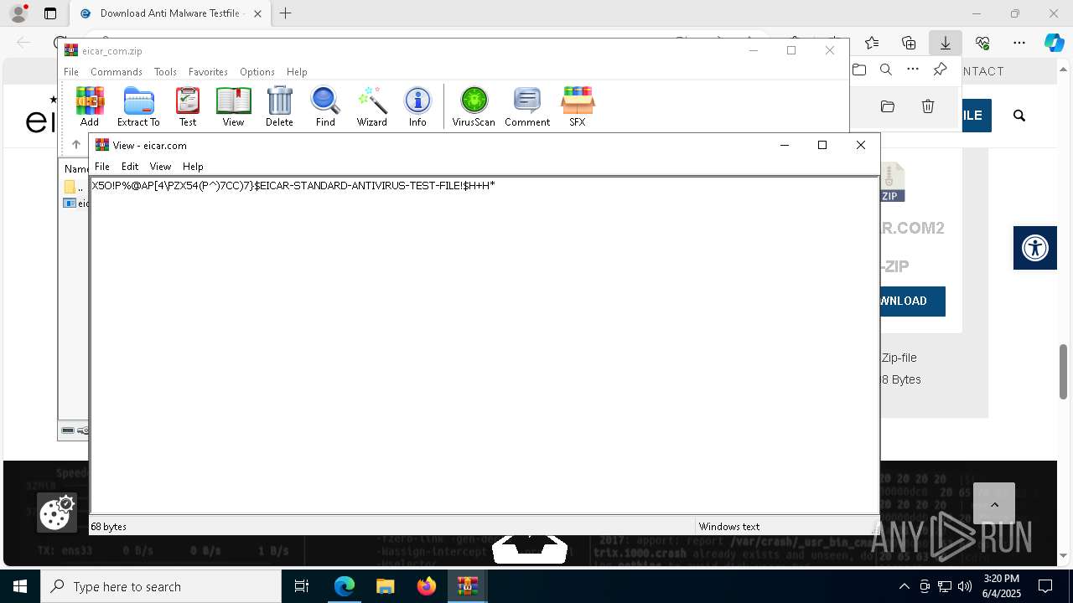Open the View tool in WinRAR toolbar
Screen dimensions: 1073x603
tap(233, 106)
